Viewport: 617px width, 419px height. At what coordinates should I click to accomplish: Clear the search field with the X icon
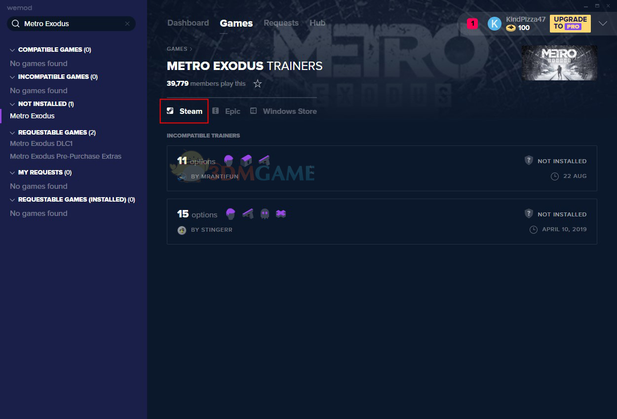(127, 24)
